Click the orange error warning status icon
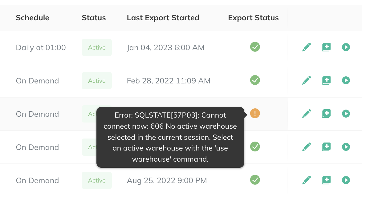This screenshot has height=197, width=366. point(255,113)
